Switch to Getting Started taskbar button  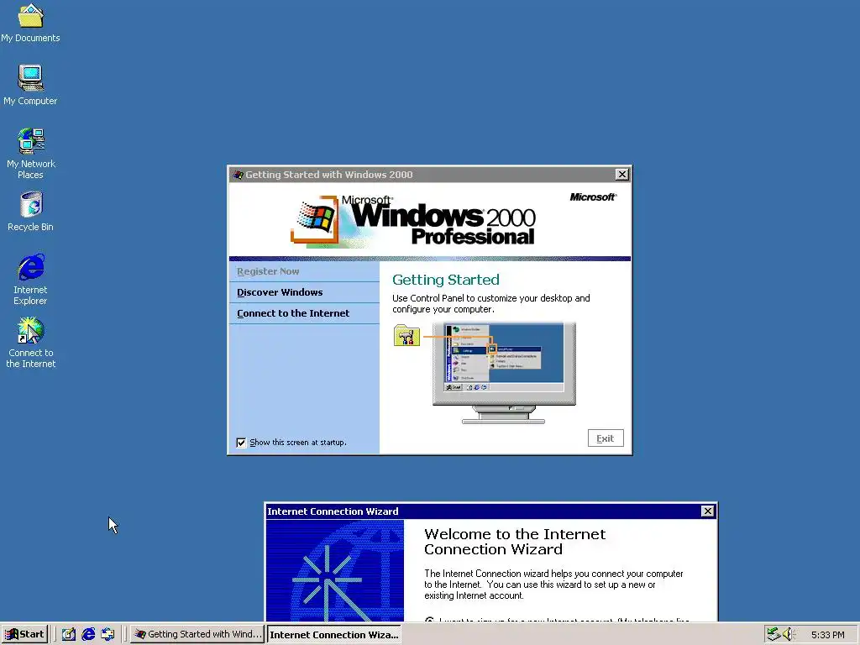[x=197, y=634]
